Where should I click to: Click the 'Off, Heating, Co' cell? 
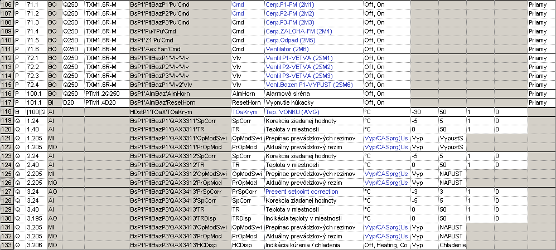(385, 244)
